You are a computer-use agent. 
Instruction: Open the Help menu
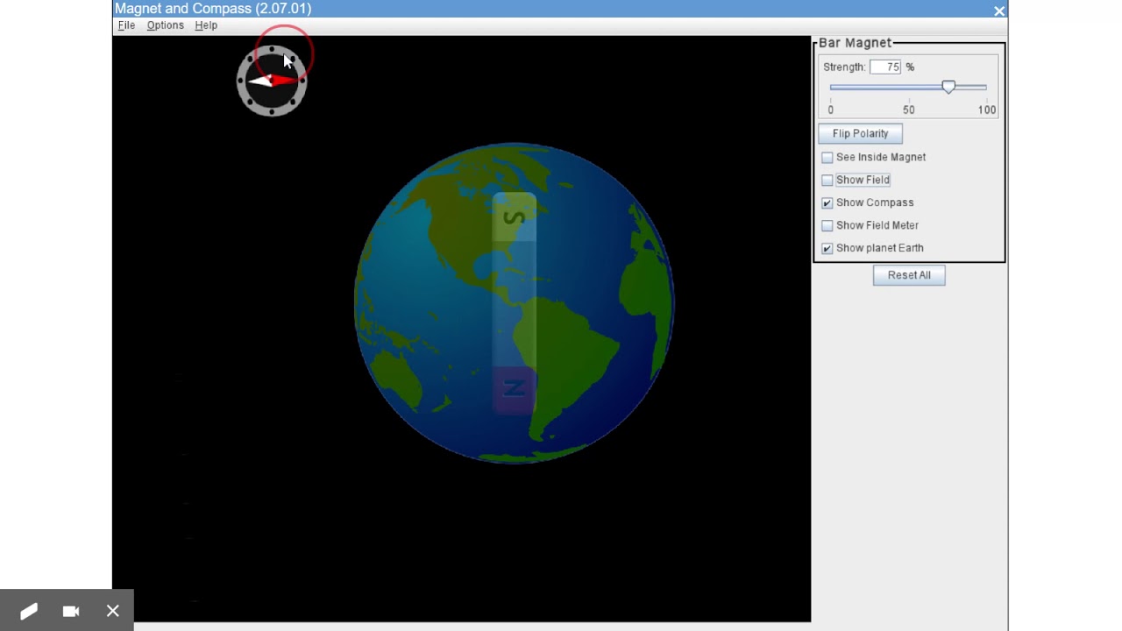pos(206,25)
